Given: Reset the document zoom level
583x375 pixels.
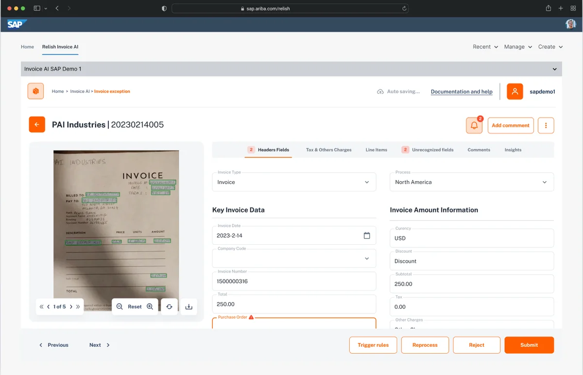Looking at the screenshot, I should [x=135, y=307].
